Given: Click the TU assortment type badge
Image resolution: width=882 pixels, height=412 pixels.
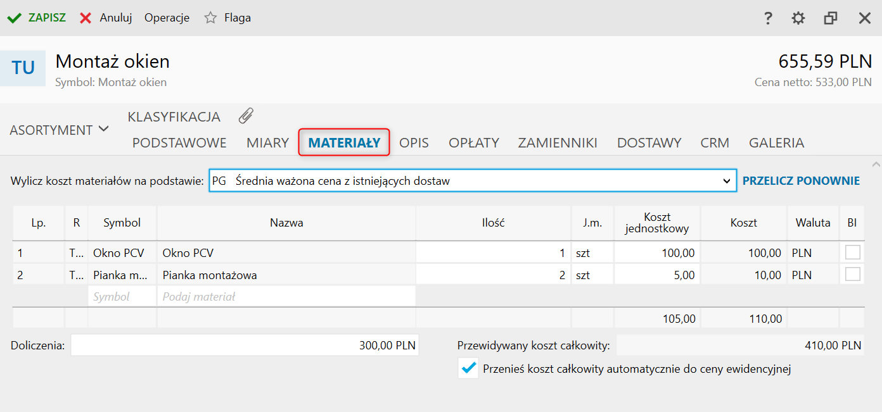Looking at the screenshot, I should click(x=23, y=68).
